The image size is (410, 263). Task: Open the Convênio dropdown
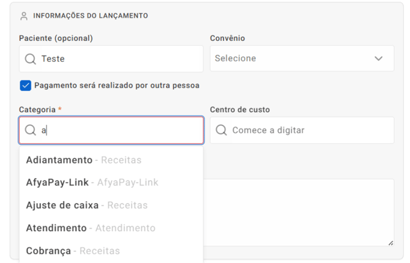(302, 58)
